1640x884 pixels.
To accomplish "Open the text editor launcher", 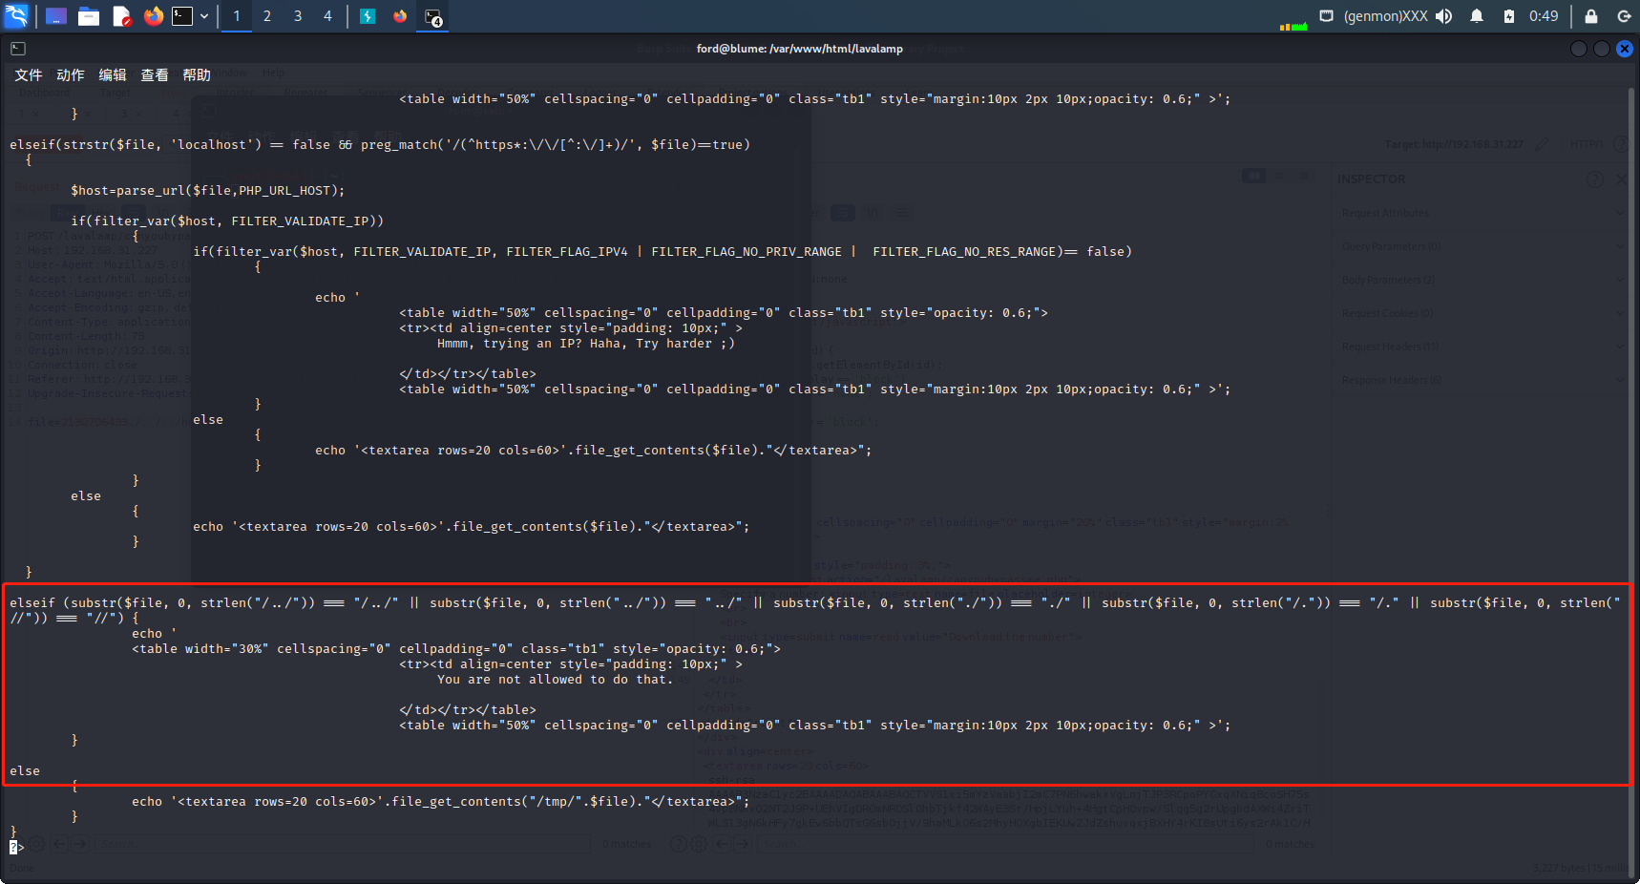I will click(x=121, y=16).
